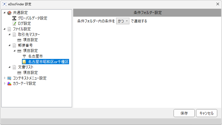Click the table icon under 文書リスト
The image size is (222, 125).
19,73
